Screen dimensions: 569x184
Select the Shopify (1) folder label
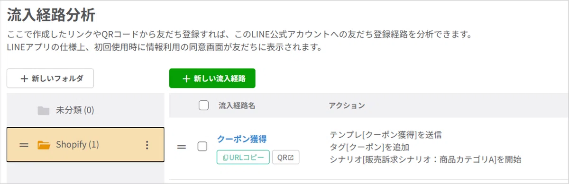77,145
